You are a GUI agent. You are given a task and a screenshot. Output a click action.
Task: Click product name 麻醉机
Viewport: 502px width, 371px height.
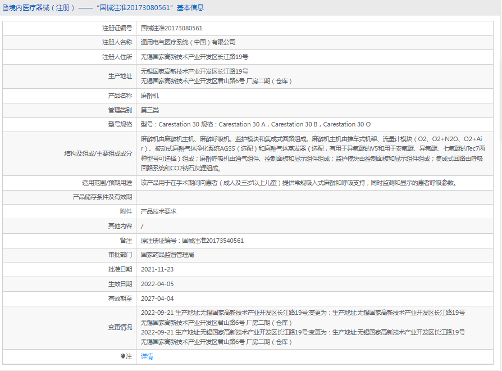(x=150, y=96)
